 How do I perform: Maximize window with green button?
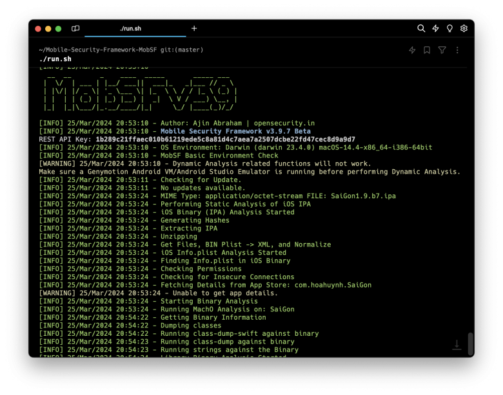tap(59, 29)
